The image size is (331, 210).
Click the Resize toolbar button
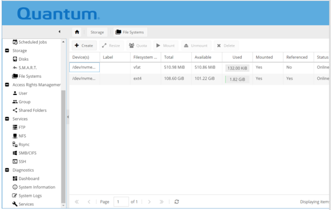[111, 46]
